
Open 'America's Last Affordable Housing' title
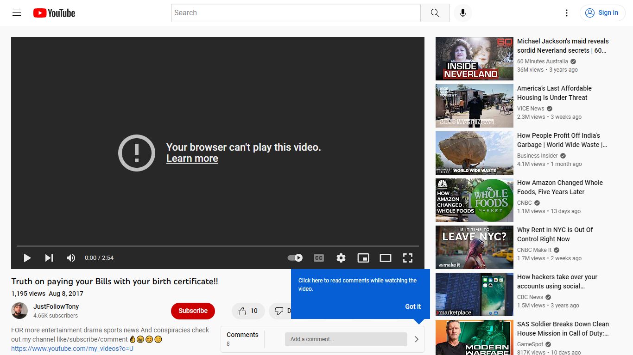(x=554, y=93)
